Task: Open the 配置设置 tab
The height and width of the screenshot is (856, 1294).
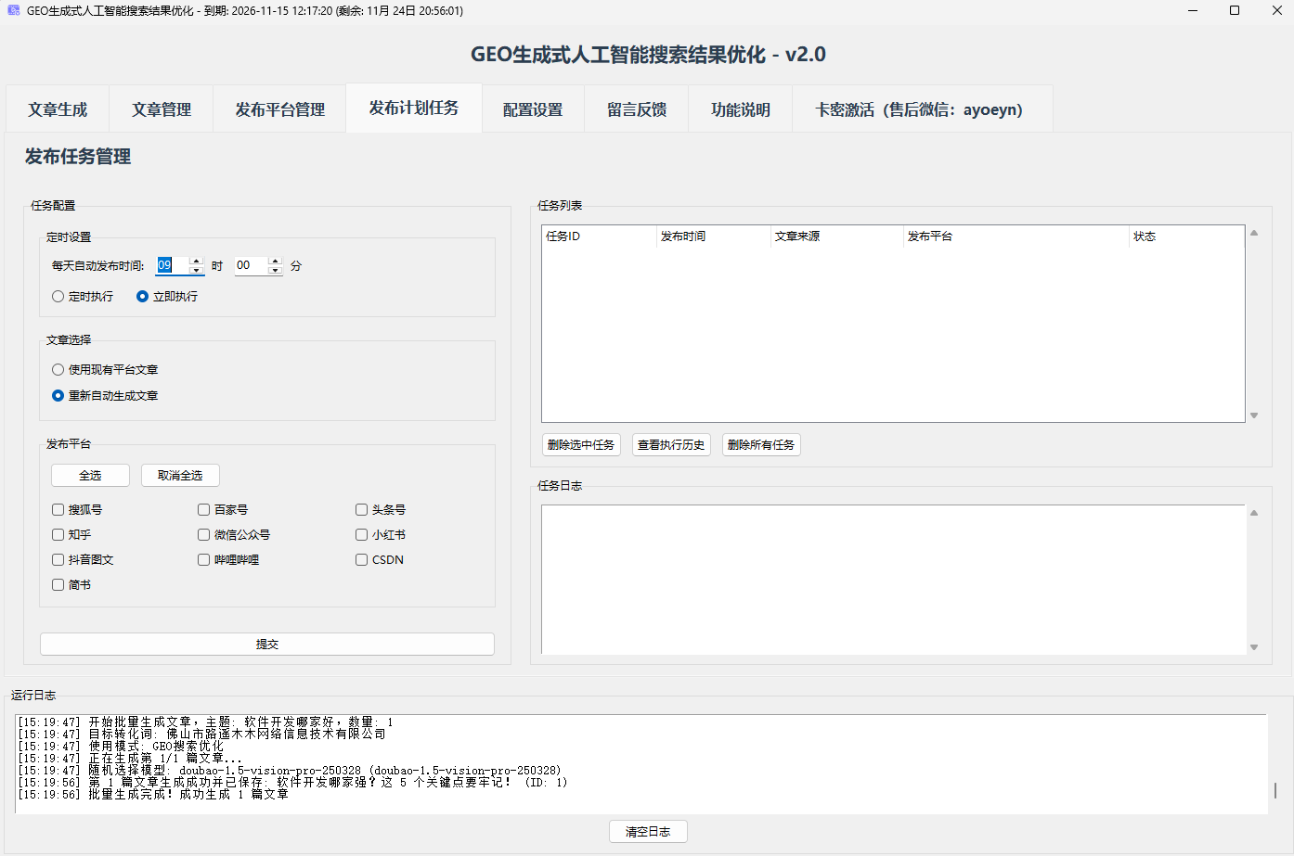Action: pos(533,109)
